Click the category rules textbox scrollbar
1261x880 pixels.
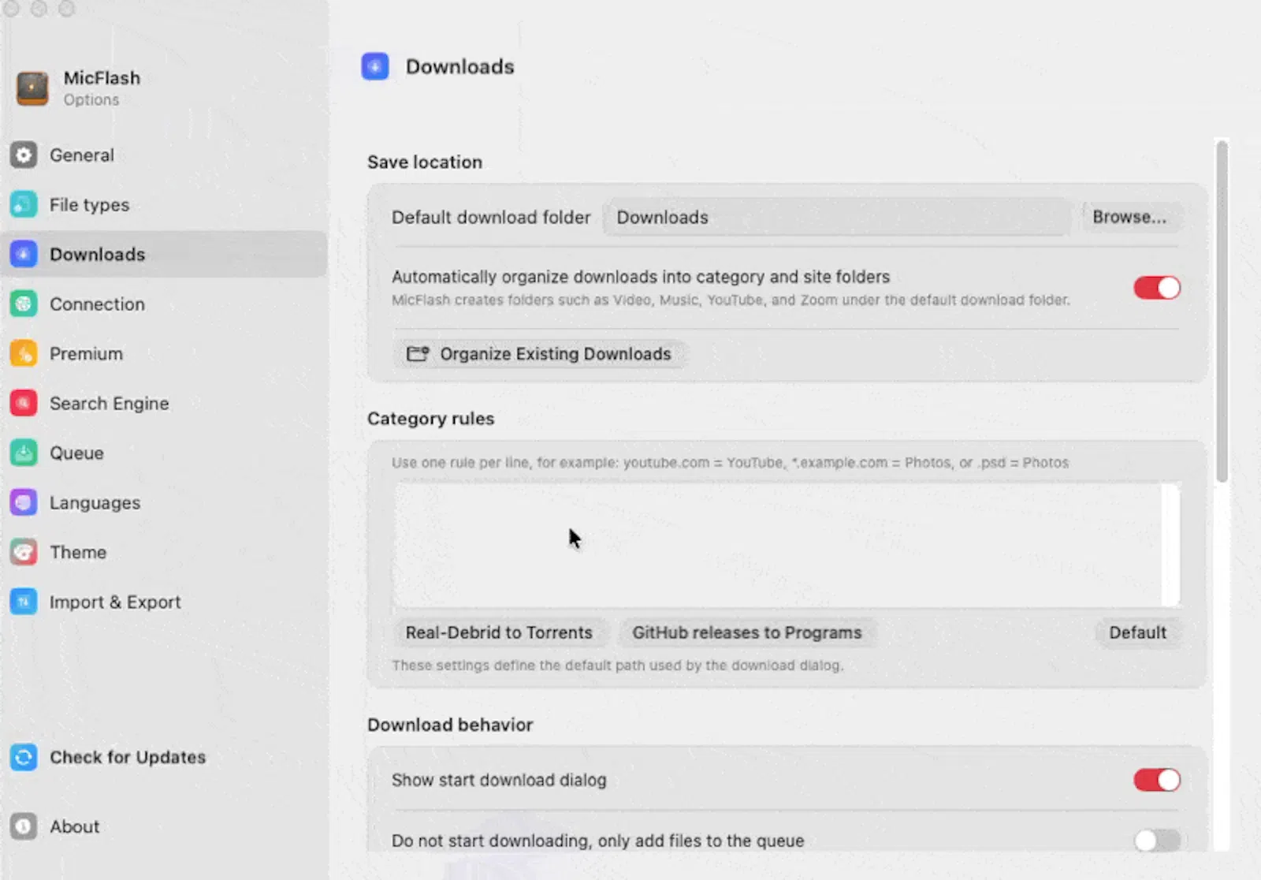(1170, 545)
